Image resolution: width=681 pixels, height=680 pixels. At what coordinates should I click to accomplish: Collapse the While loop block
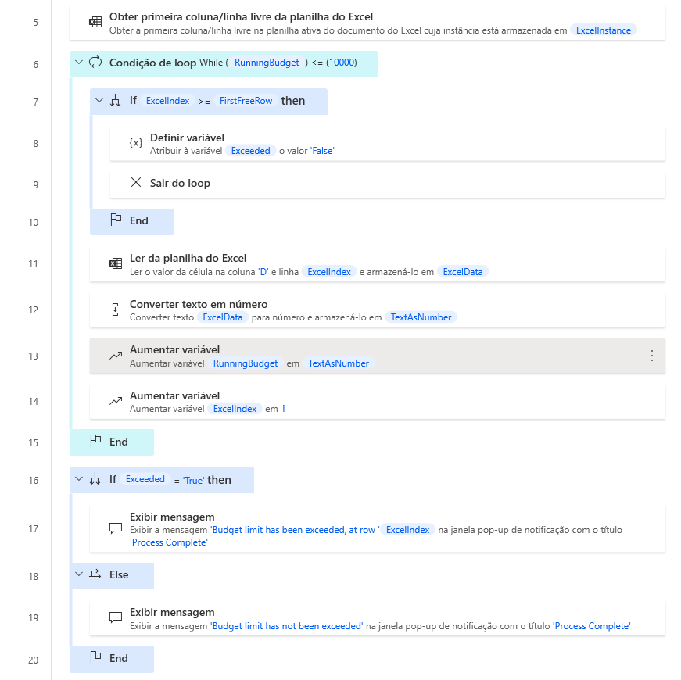[x=77, y=63]
